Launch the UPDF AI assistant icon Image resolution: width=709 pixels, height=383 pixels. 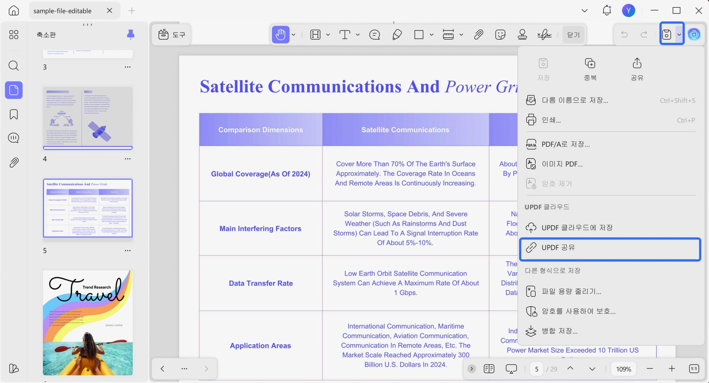tap(694, 35)
